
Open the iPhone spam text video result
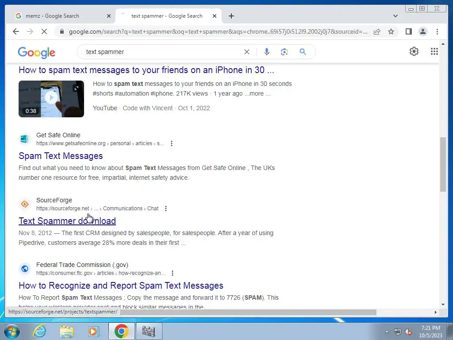146,70
